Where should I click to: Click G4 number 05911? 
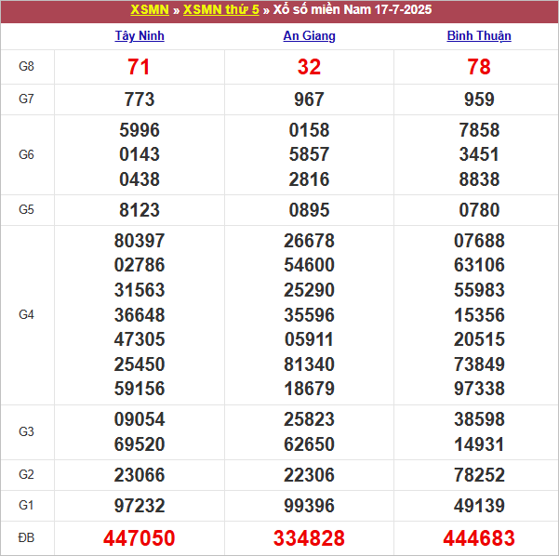309,339
